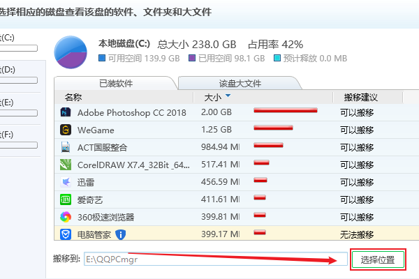Click the 爱奇艺 app icon
The width and height of the screenshot is (419, 279).
click(65, 199)
